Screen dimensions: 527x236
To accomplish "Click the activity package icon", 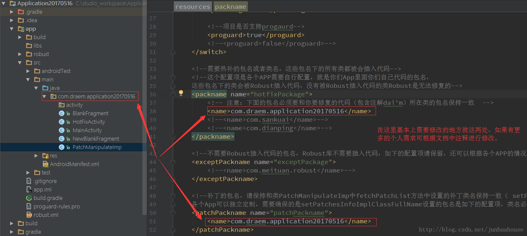I will pos(62,105).
